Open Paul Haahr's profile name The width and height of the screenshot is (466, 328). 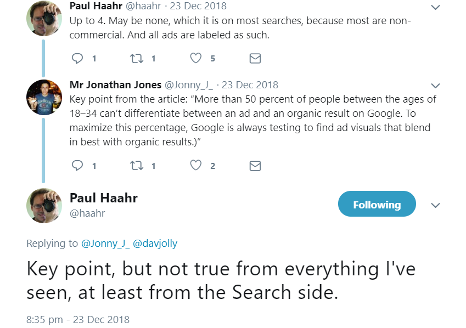[103, 198]
